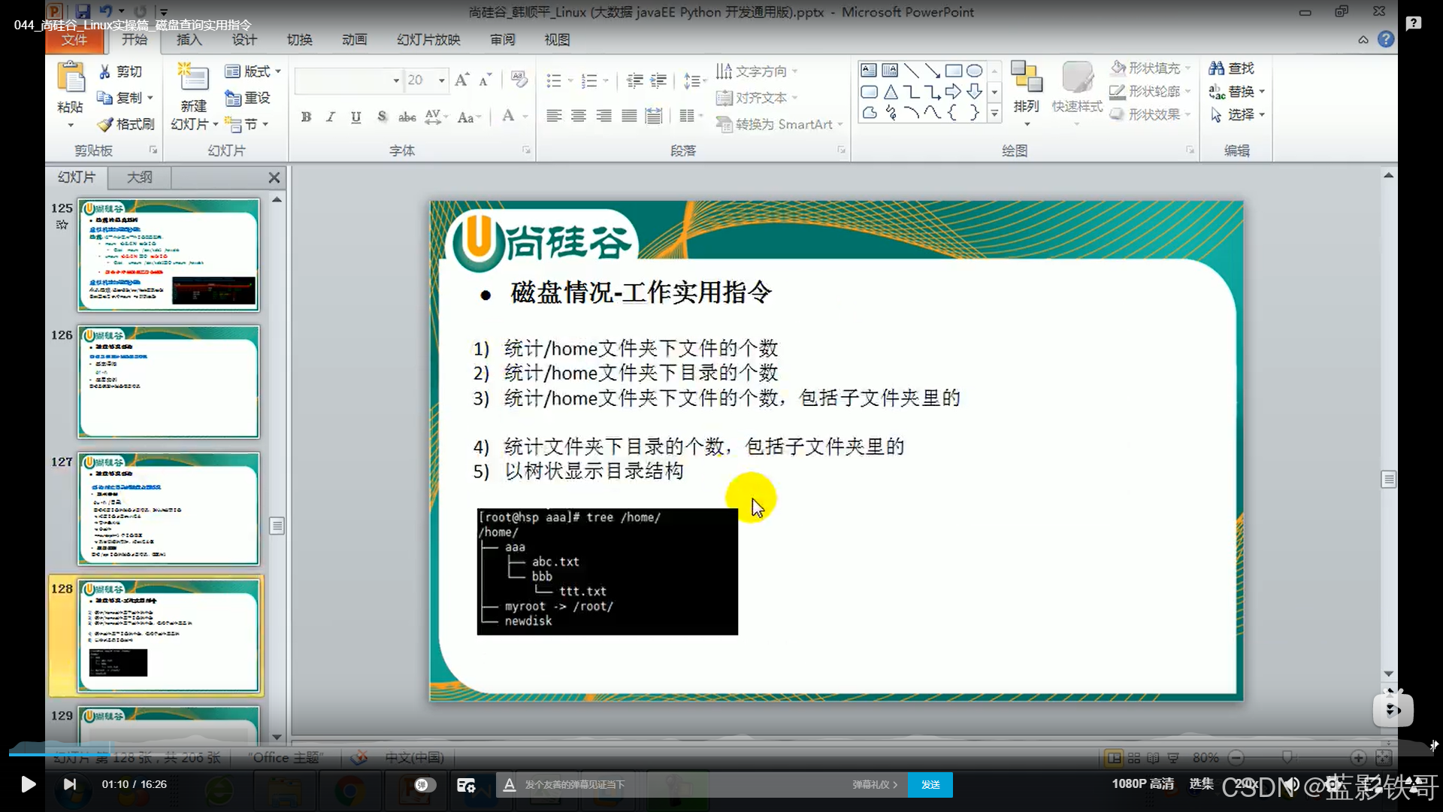1443x812 pixels.
Task: Click the Cut (剪切) scissors icon
Action: [x=104, y=71]
